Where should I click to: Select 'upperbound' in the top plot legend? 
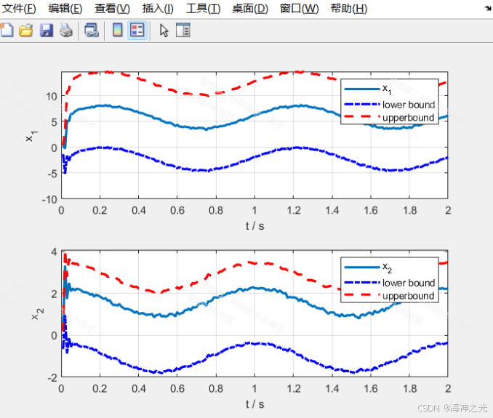click(389, 118)
